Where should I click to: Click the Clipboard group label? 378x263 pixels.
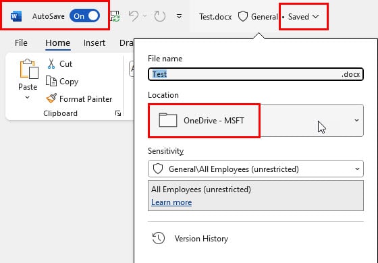[60, 113]
